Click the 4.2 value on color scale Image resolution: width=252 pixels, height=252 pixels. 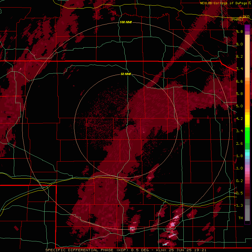pyautogui.click(x=239, y=119)
